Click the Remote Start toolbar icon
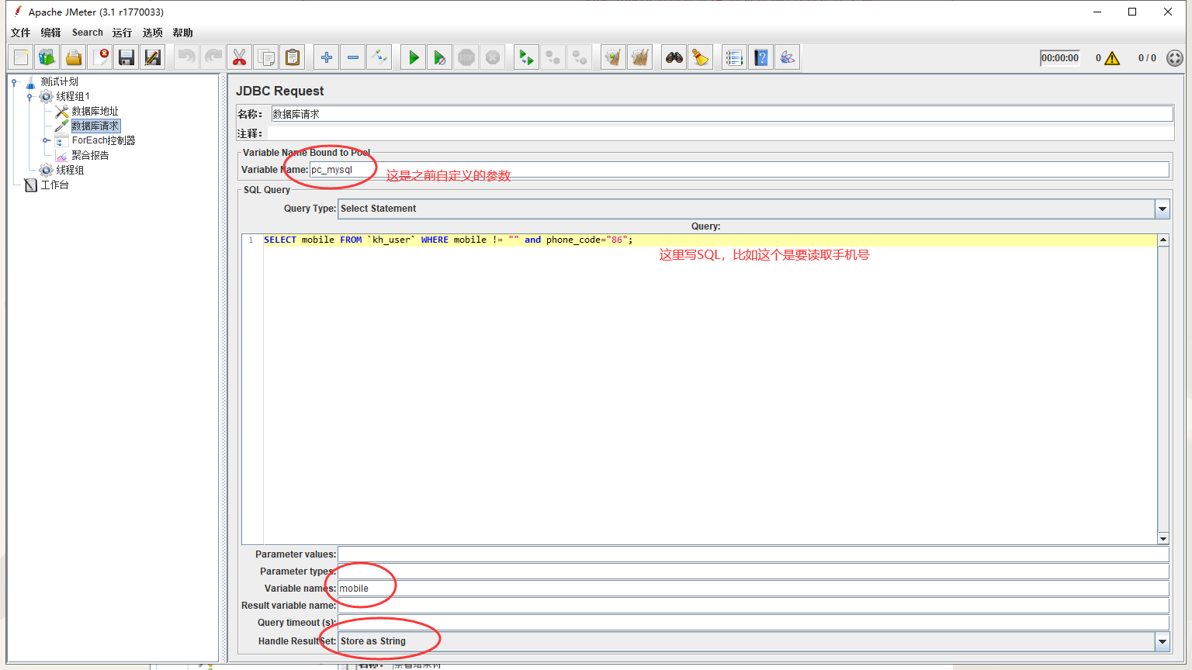Viewport: 1192px width, 670px height. (x=525, y=57)
